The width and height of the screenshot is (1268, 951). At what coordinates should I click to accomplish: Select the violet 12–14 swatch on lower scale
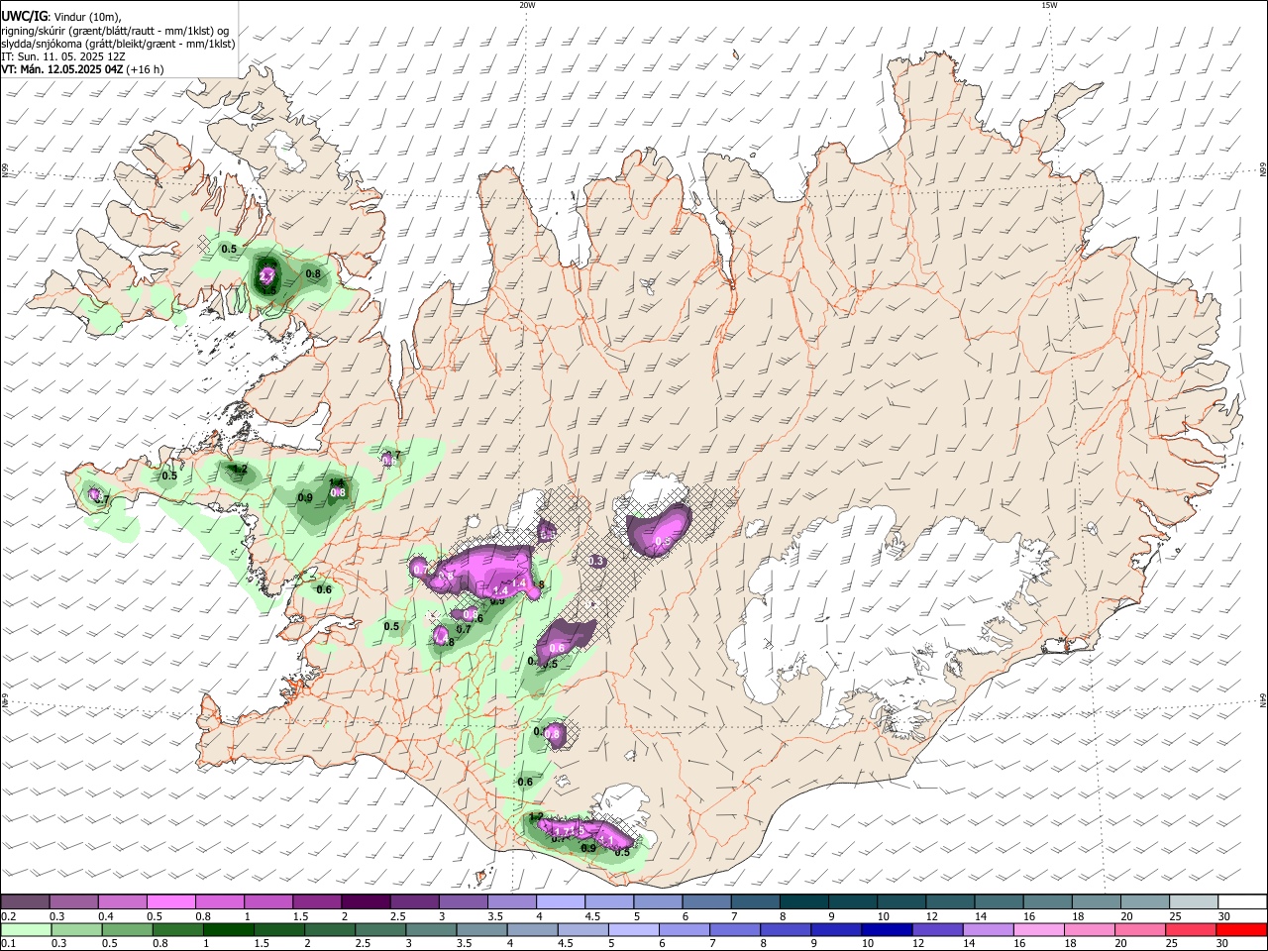tap(939, 929)
